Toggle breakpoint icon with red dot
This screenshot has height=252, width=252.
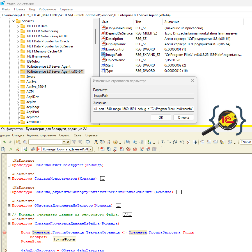click(x=102, y=149)
